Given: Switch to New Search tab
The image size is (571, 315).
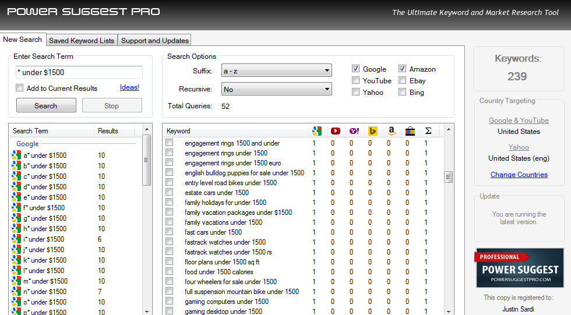Looking at the screenshot, I should tap(23, 39).
